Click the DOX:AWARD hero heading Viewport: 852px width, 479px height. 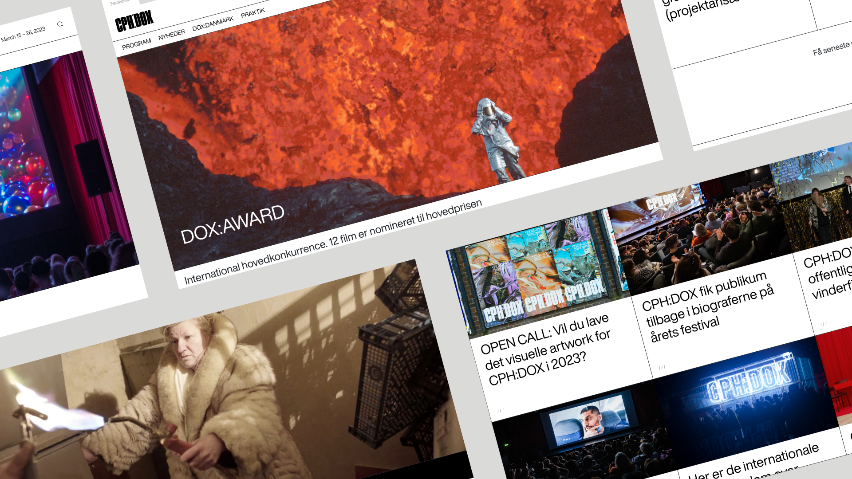233,225
